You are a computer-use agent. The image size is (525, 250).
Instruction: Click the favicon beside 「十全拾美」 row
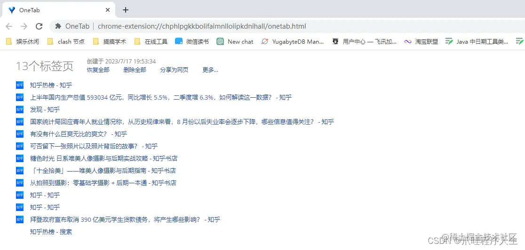click(20, 171)
